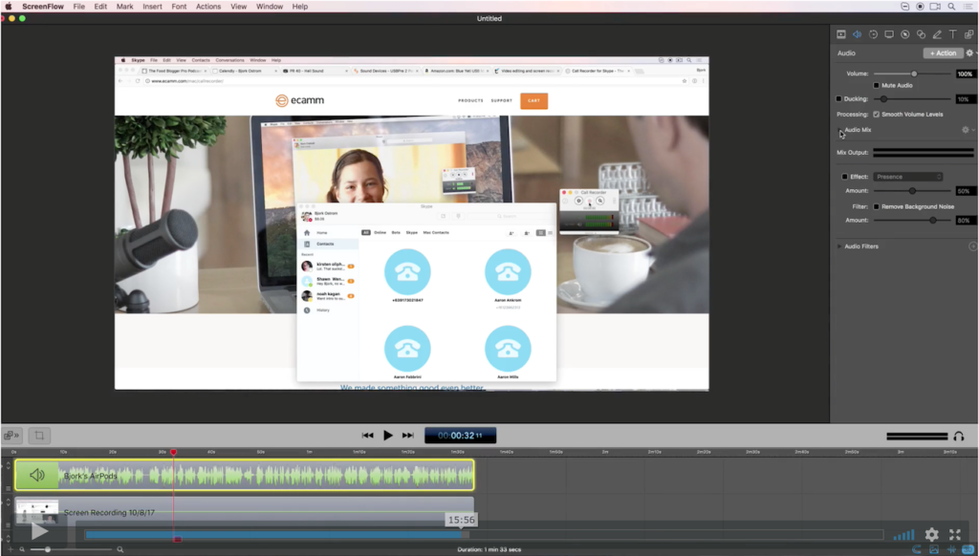
Task: Open the ScreenFlow application menu
Action: (x=43, y=7)
